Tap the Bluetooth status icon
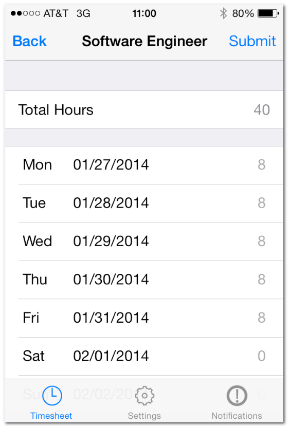The width and height of the screenshot is (288, 427). point(223,13)
